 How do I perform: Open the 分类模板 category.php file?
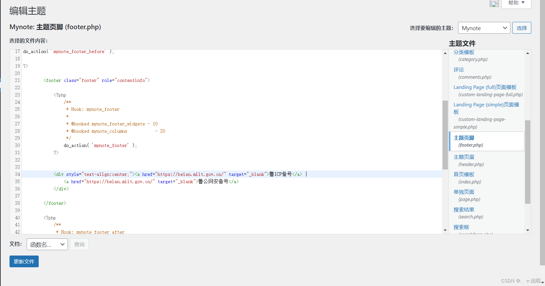coord(464,52)
